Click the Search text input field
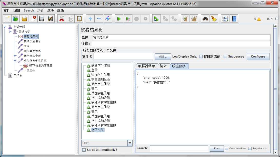The image size is (280, 157). (179, 148)
